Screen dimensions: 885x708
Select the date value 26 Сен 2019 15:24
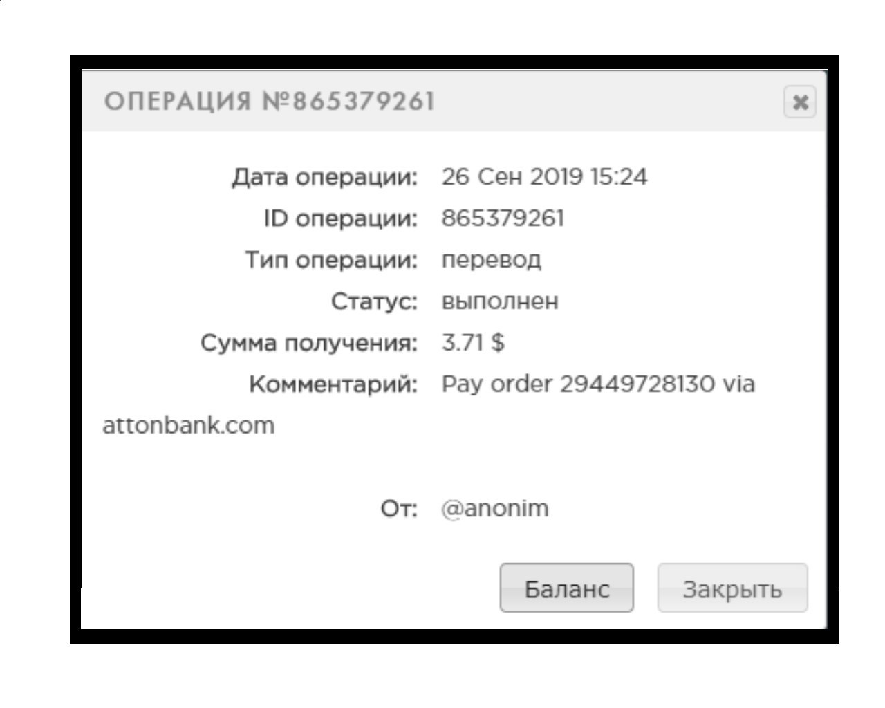544,177
